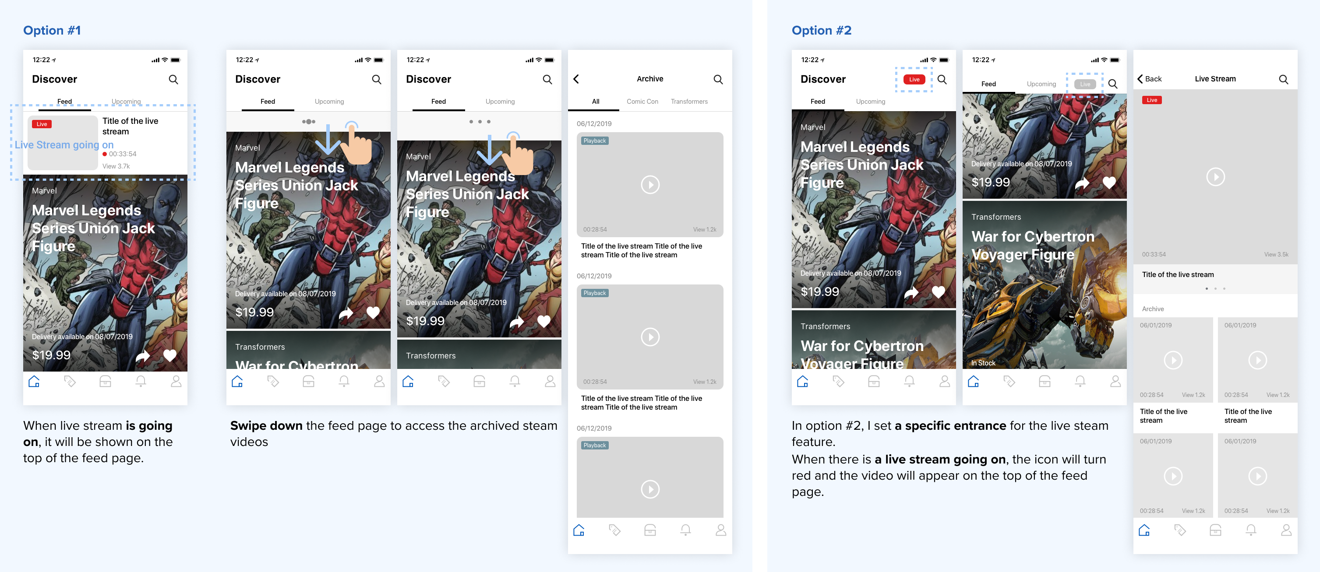Open the $19.99 Marvel card on red Live screen
This screenshot has height=572, width=1320.
point(874,210)
